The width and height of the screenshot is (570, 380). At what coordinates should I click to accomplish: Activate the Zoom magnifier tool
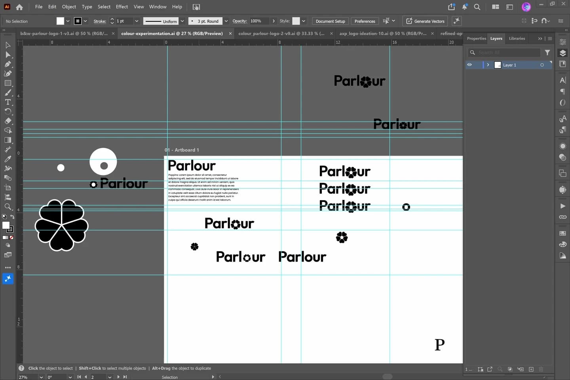tap(8, 207)
